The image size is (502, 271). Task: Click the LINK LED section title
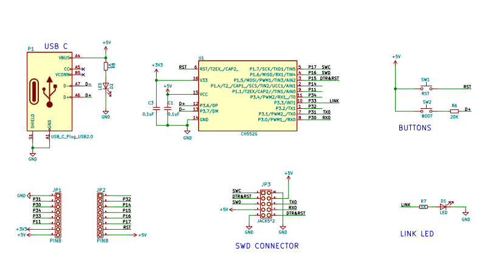click(417, 234)
